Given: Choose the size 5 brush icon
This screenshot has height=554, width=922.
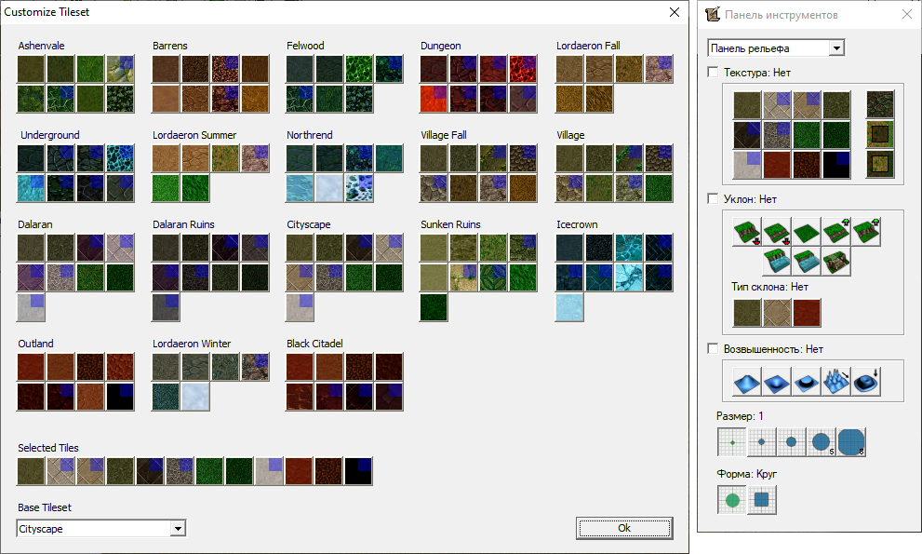Looking at the screenshot, I should click(x=822, y=442).
